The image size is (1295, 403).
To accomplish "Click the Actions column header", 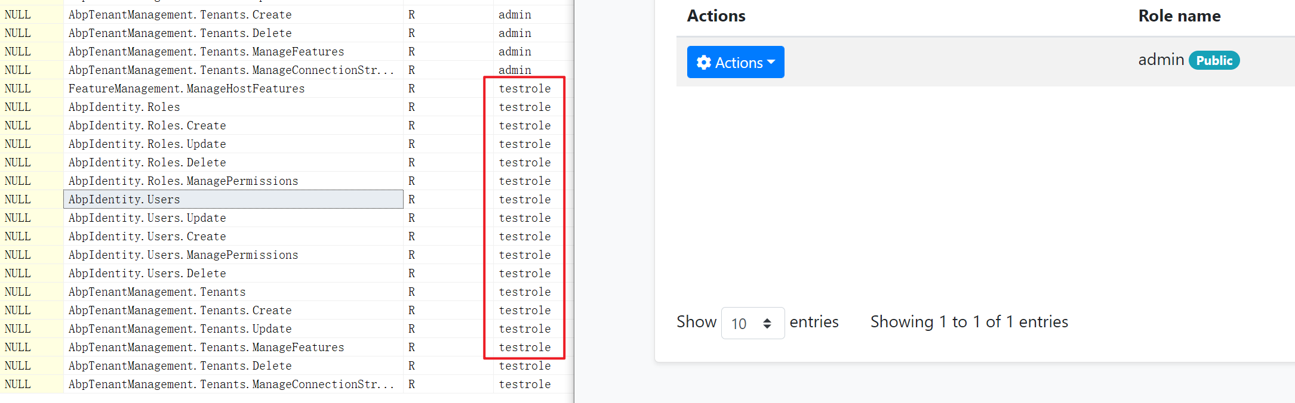I will pos(716,15).
